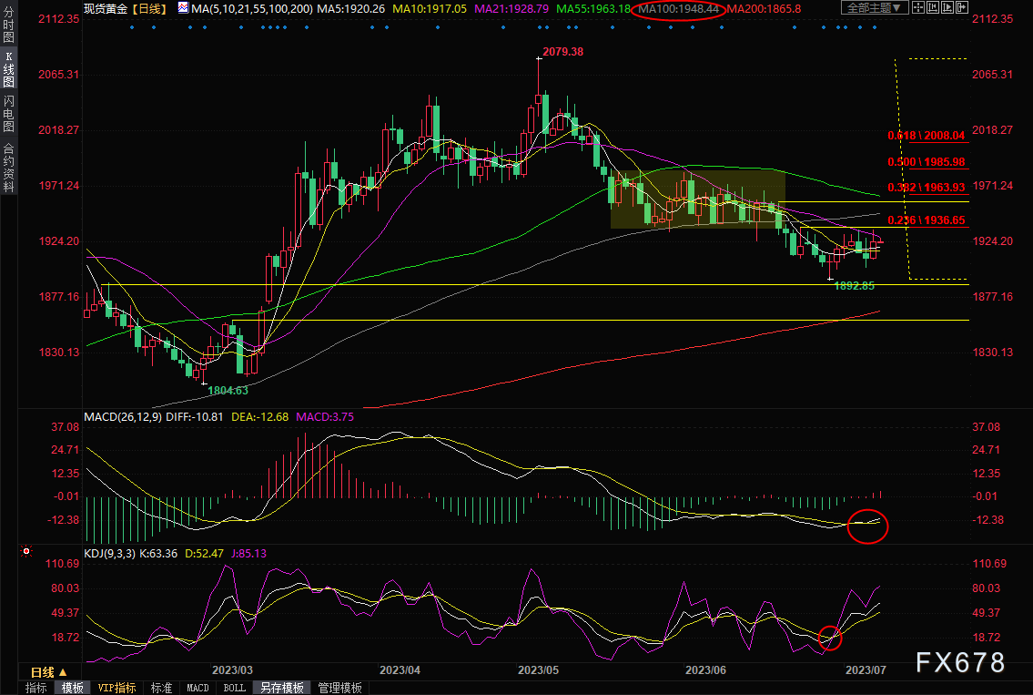Click the 0.382 \ 1963.93 Fibonacci level

(927, 188)
